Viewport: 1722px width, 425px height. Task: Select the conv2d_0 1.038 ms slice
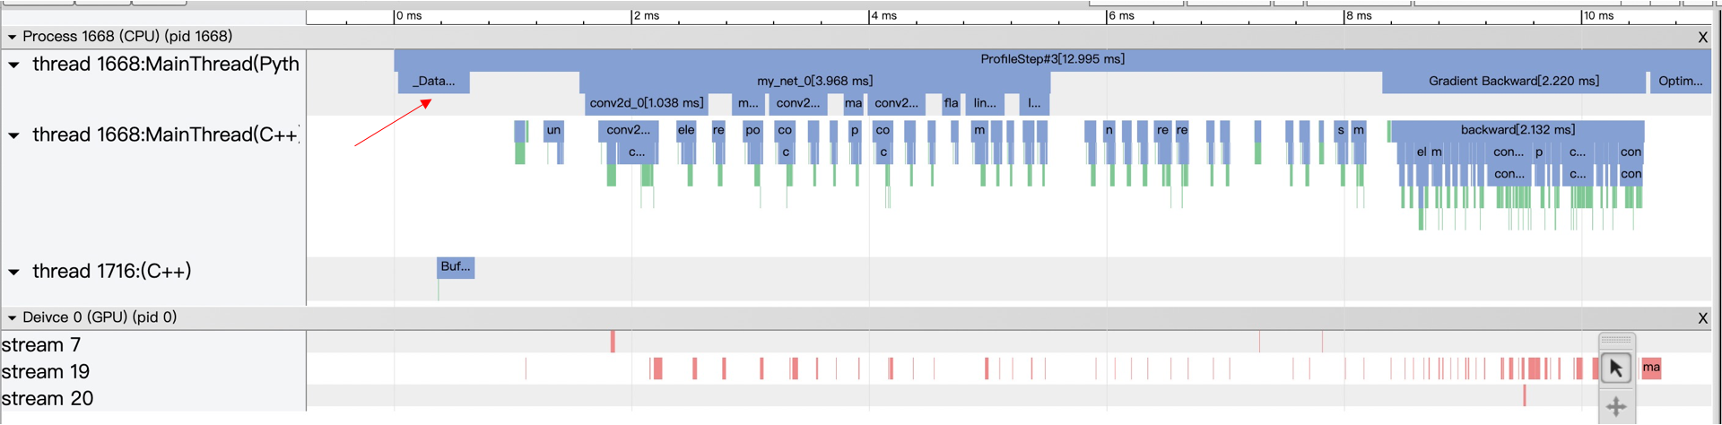[646, 103]
